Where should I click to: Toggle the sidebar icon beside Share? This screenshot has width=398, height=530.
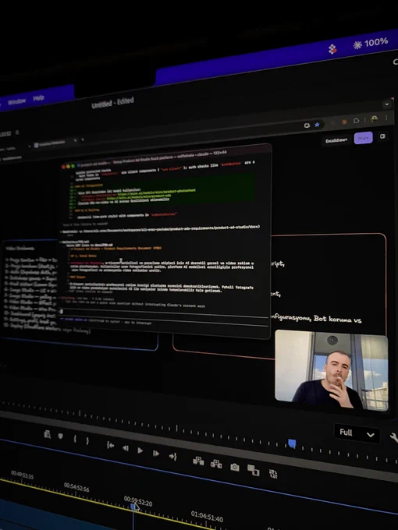point(382,136)
